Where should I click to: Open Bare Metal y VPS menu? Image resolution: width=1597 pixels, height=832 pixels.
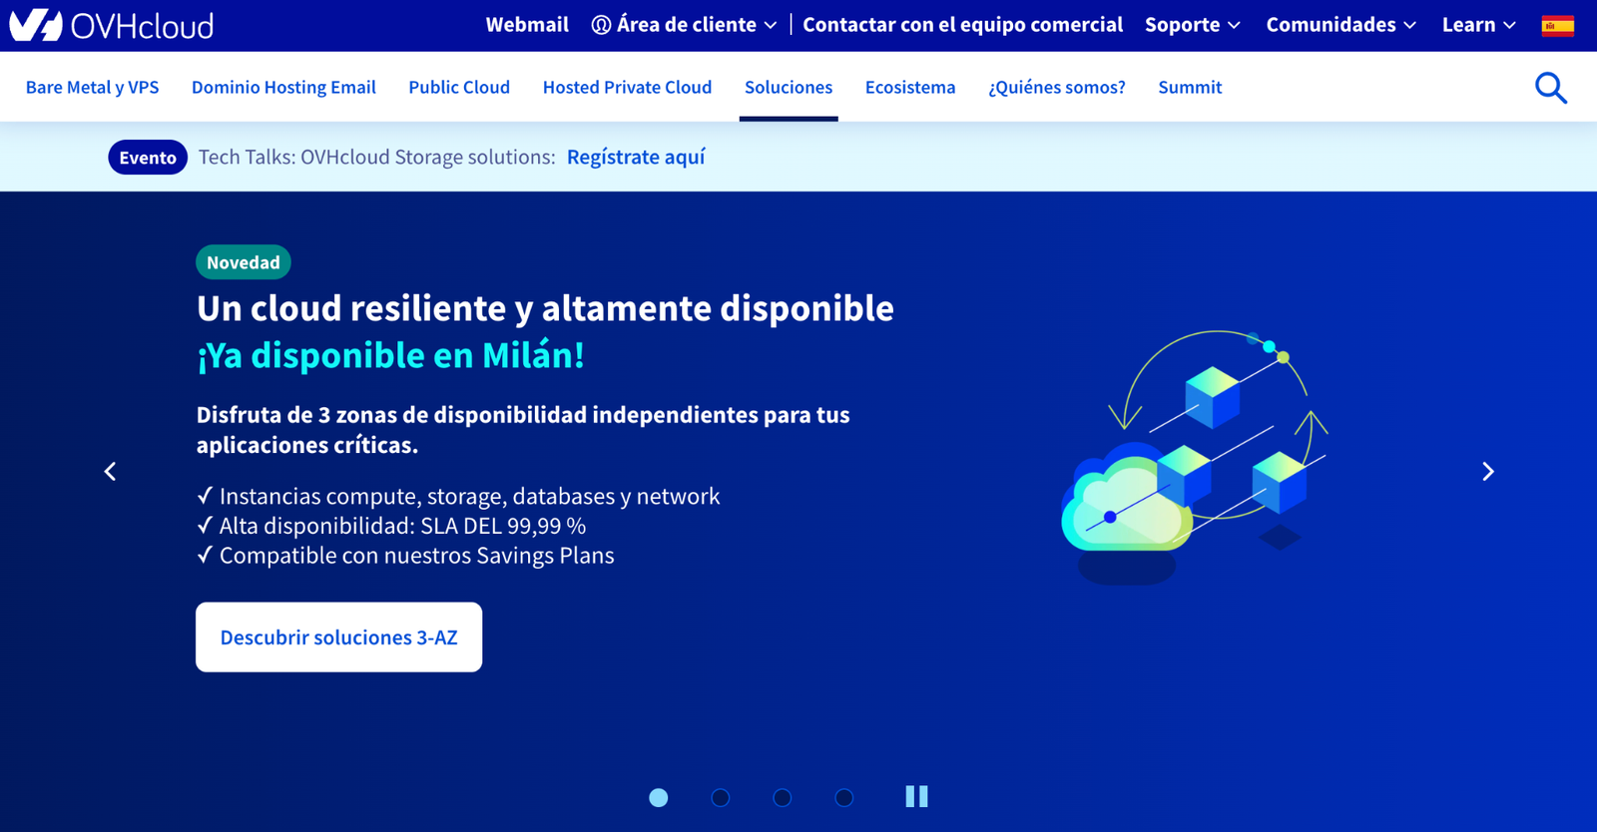(x=92, y=87)
